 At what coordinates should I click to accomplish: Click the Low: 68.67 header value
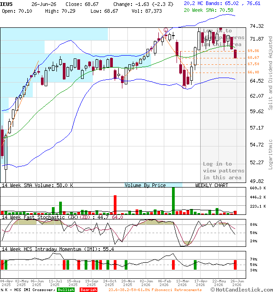click(104, 11)
